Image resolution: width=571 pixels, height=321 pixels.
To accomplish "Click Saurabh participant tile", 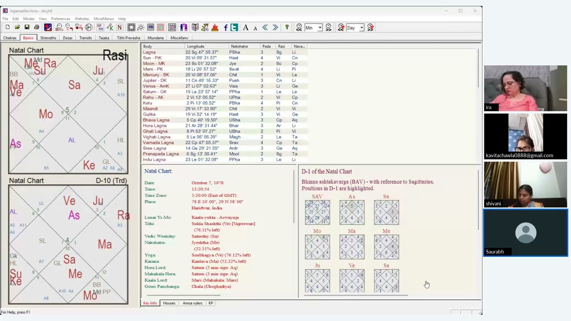I will click(x=525, y=233).
